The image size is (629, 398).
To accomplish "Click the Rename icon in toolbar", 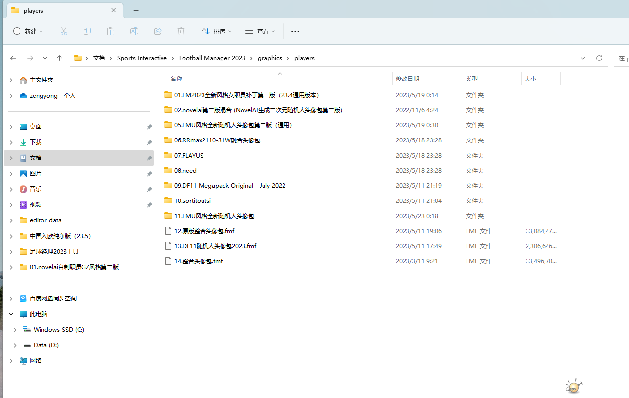I will tap(134, 31).
